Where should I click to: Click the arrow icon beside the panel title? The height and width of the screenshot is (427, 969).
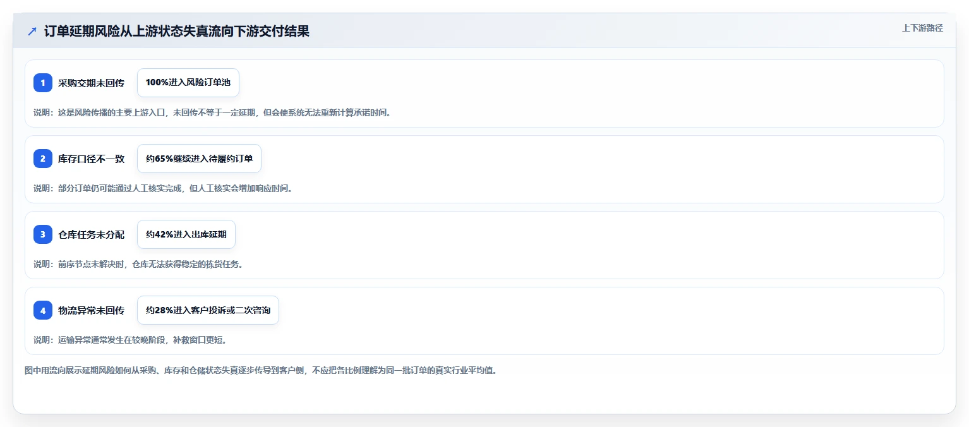click(x=32, y=31)
